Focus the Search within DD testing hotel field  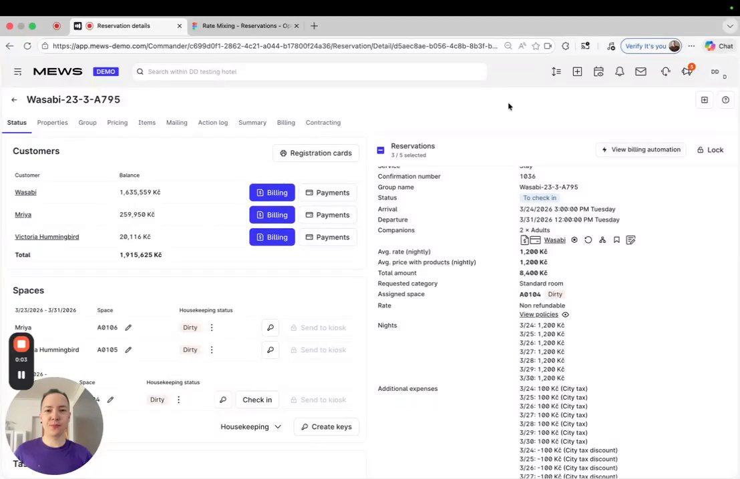point(310,71)
